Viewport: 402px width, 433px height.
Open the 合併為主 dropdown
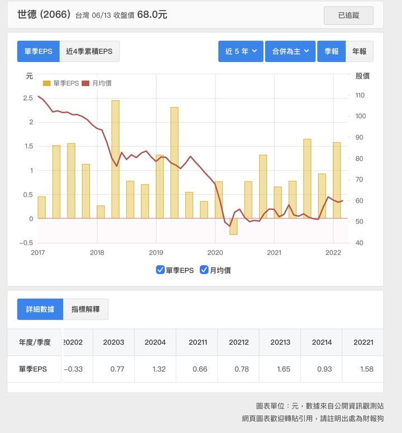[x=290, y=51]
